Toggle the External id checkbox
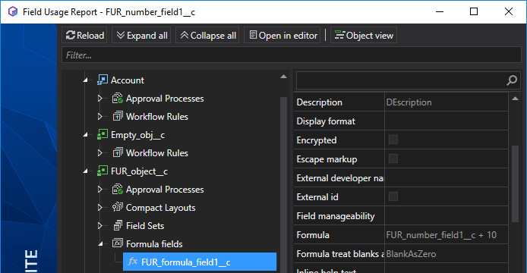This screenshot has height=273, width=527. click(393, 196)
